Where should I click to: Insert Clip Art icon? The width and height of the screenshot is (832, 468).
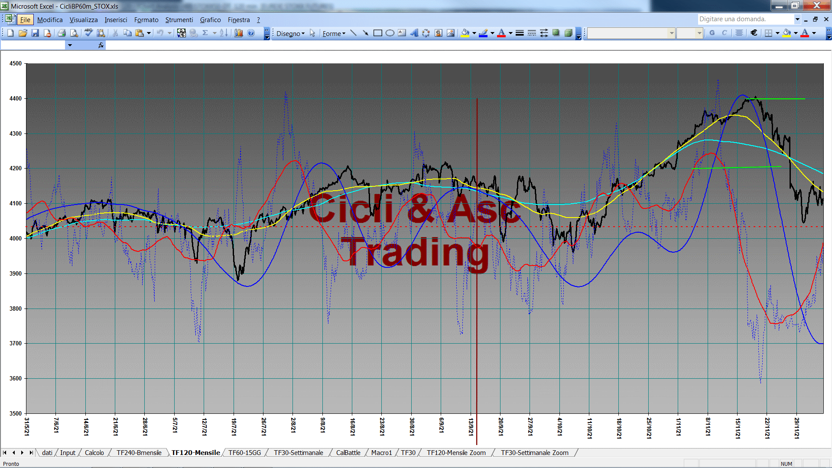(439, 33)
